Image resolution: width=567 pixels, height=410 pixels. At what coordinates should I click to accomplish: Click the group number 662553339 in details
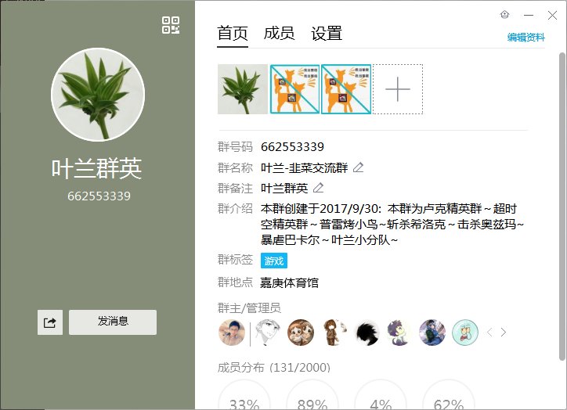293,146
